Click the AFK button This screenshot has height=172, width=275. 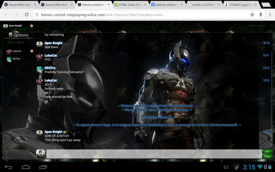coord(267,152)
